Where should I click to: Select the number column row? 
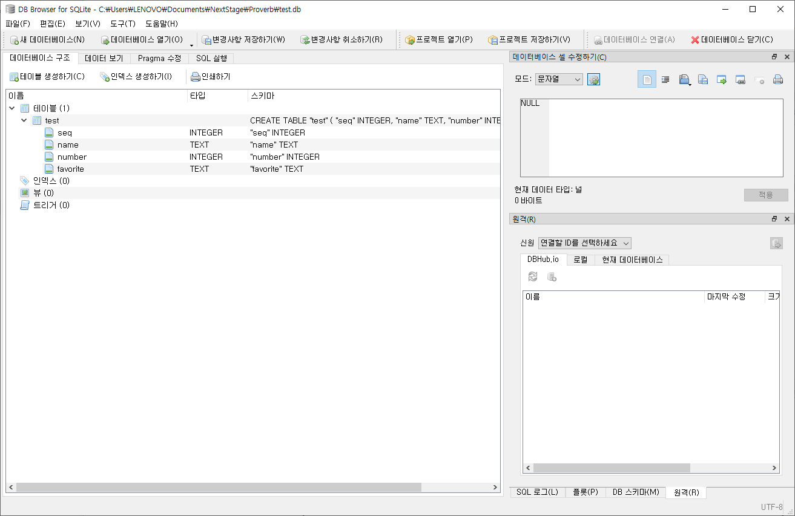pos(253,157)
